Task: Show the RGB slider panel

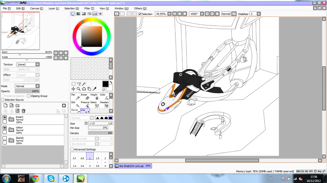Action: [79, 14]
